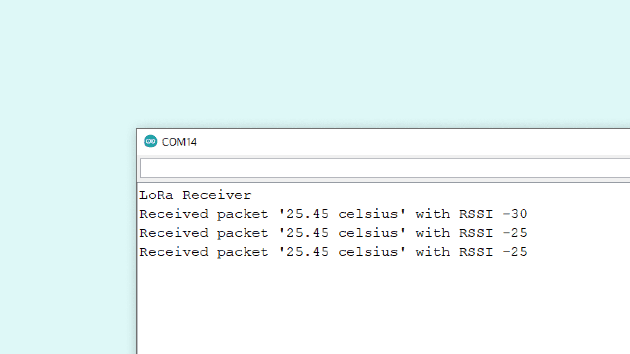Click the 'LoRa Receiver' output line
Image resolution: width=630 pixels, height=354 pixels.
click(x=195, y=195)
